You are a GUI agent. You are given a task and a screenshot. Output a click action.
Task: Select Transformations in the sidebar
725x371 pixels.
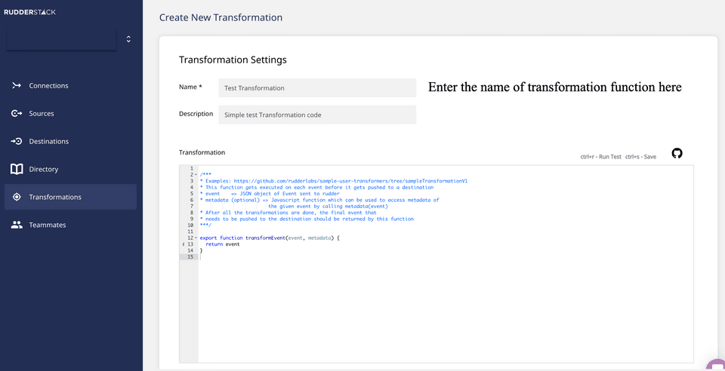tap(70, 197)
